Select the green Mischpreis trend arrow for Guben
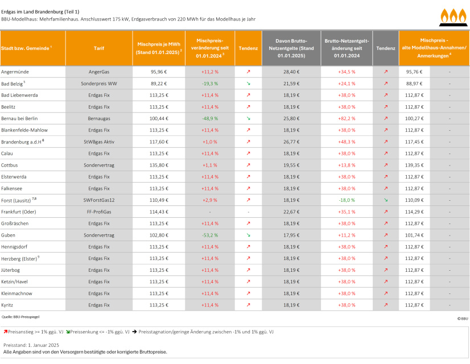Screen dimensions: 470x364 point(248,235)
